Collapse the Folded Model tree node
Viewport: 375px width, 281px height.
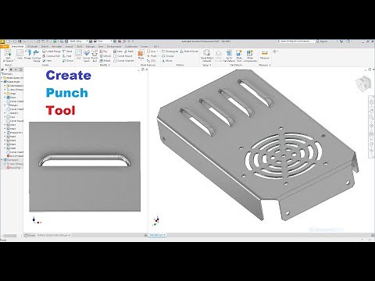tap(2, 82)
